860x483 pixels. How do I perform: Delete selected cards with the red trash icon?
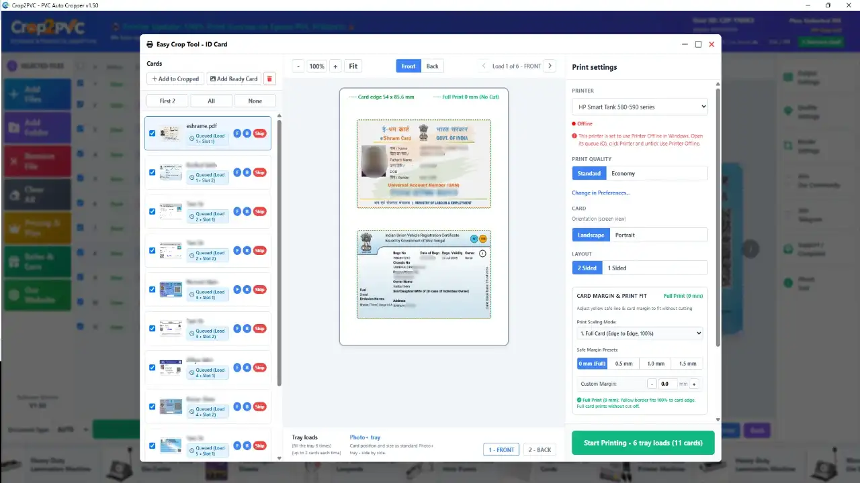click(x=269, y=78)
